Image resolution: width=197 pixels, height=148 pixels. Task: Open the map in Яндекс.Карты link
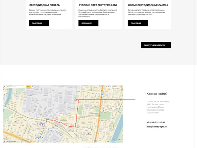click(10, 141)
